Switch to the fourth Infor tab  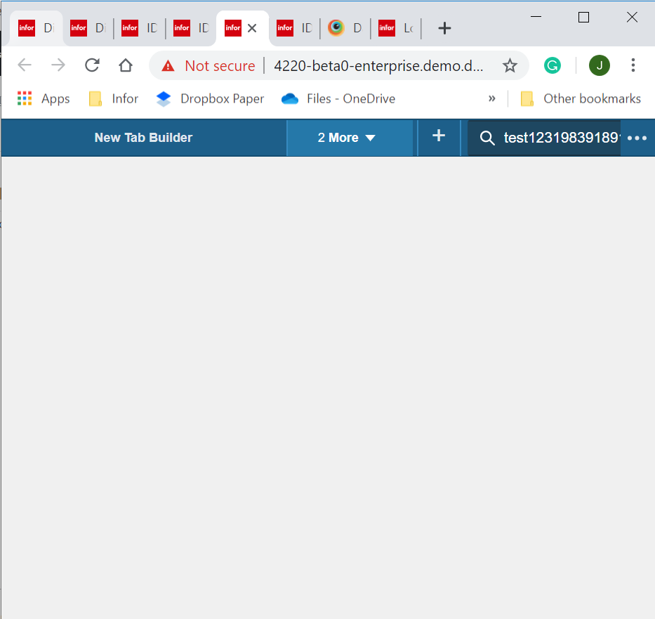192,28
